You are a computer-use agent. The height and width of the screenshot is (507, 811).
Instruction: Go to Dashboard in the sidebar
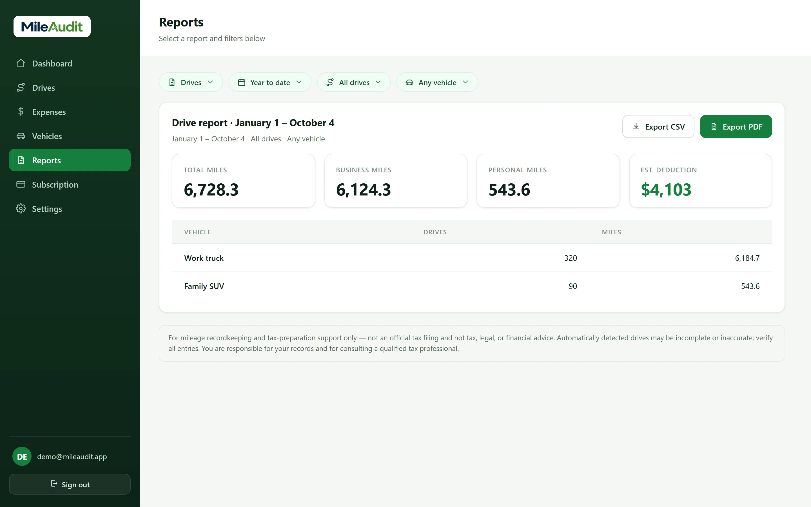point(70,63)
